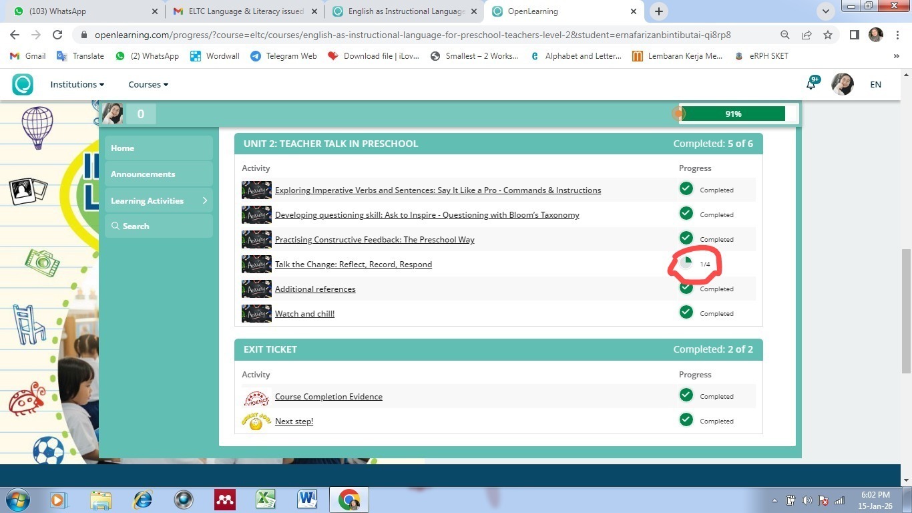Show hidden system tray icons
Screen dimensions: 912x513
[774, 500]
